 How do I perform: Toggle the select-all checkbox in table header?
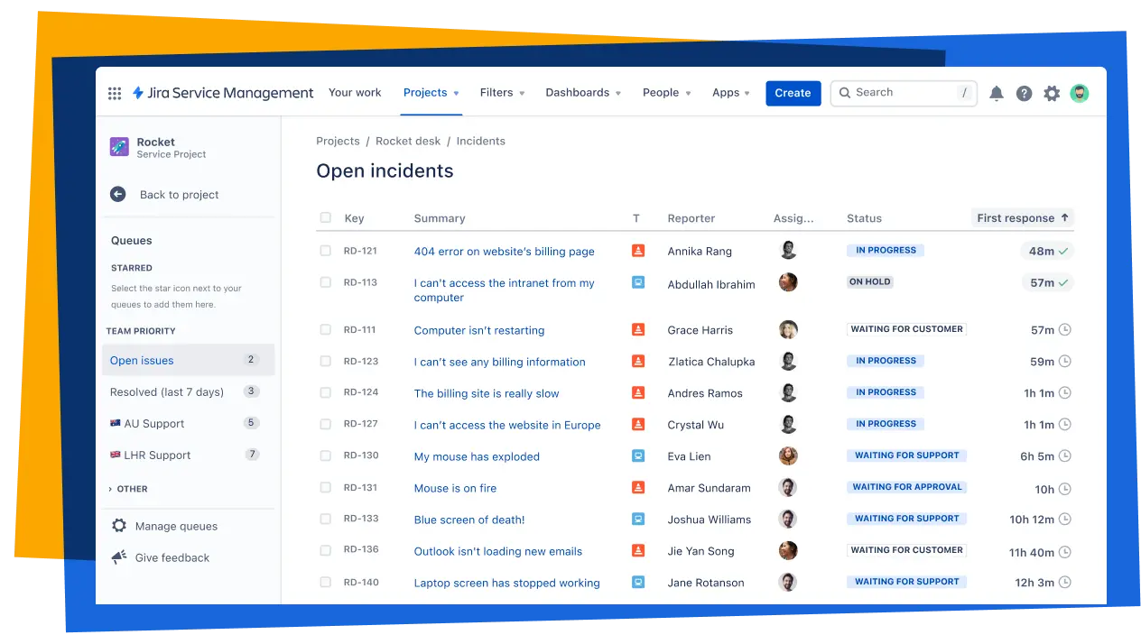(326, 217)
